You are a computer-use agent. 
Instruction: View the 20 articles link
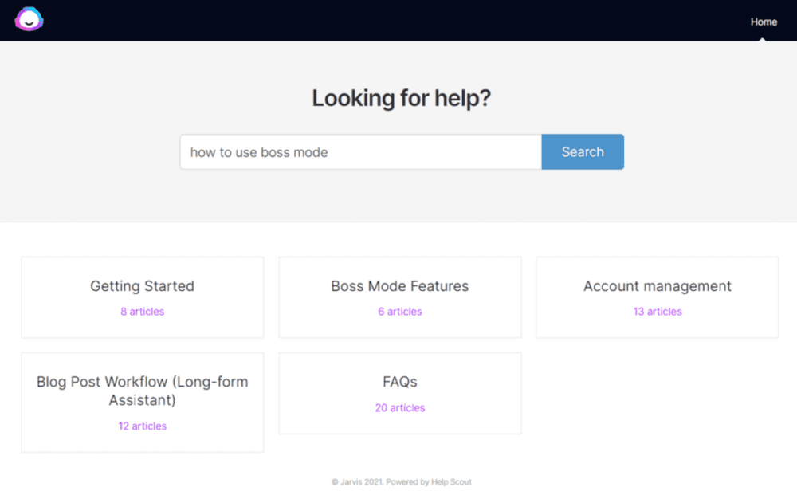click(400, 407)
